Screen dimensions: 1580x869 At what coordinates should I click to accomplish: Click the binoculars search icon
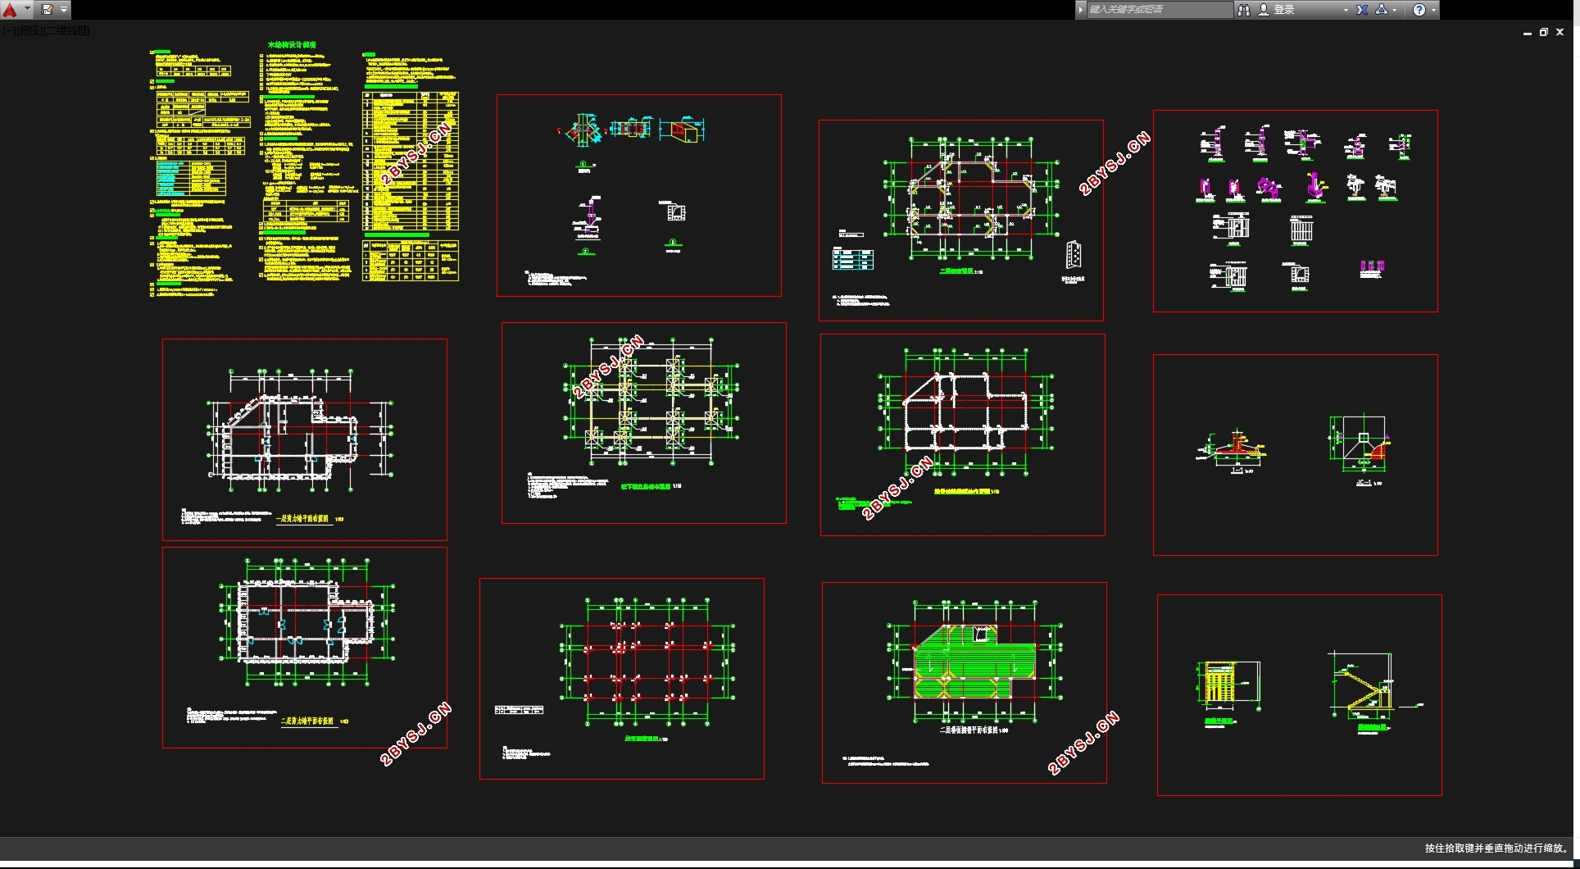pyautogui.click(x=1243, y=10)
